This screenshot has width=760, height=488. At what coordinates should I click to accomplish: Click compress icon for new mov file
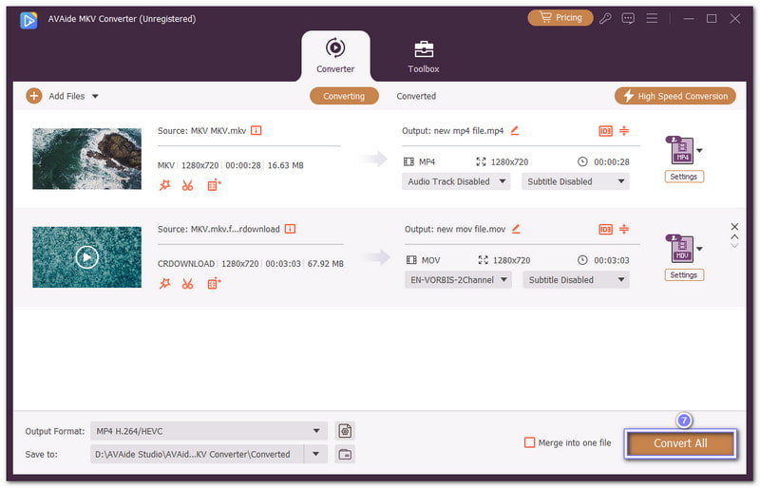point(624,229)
